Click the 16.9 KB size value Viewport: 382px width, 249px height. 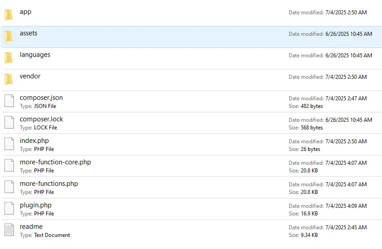click(x=308, y=214)
